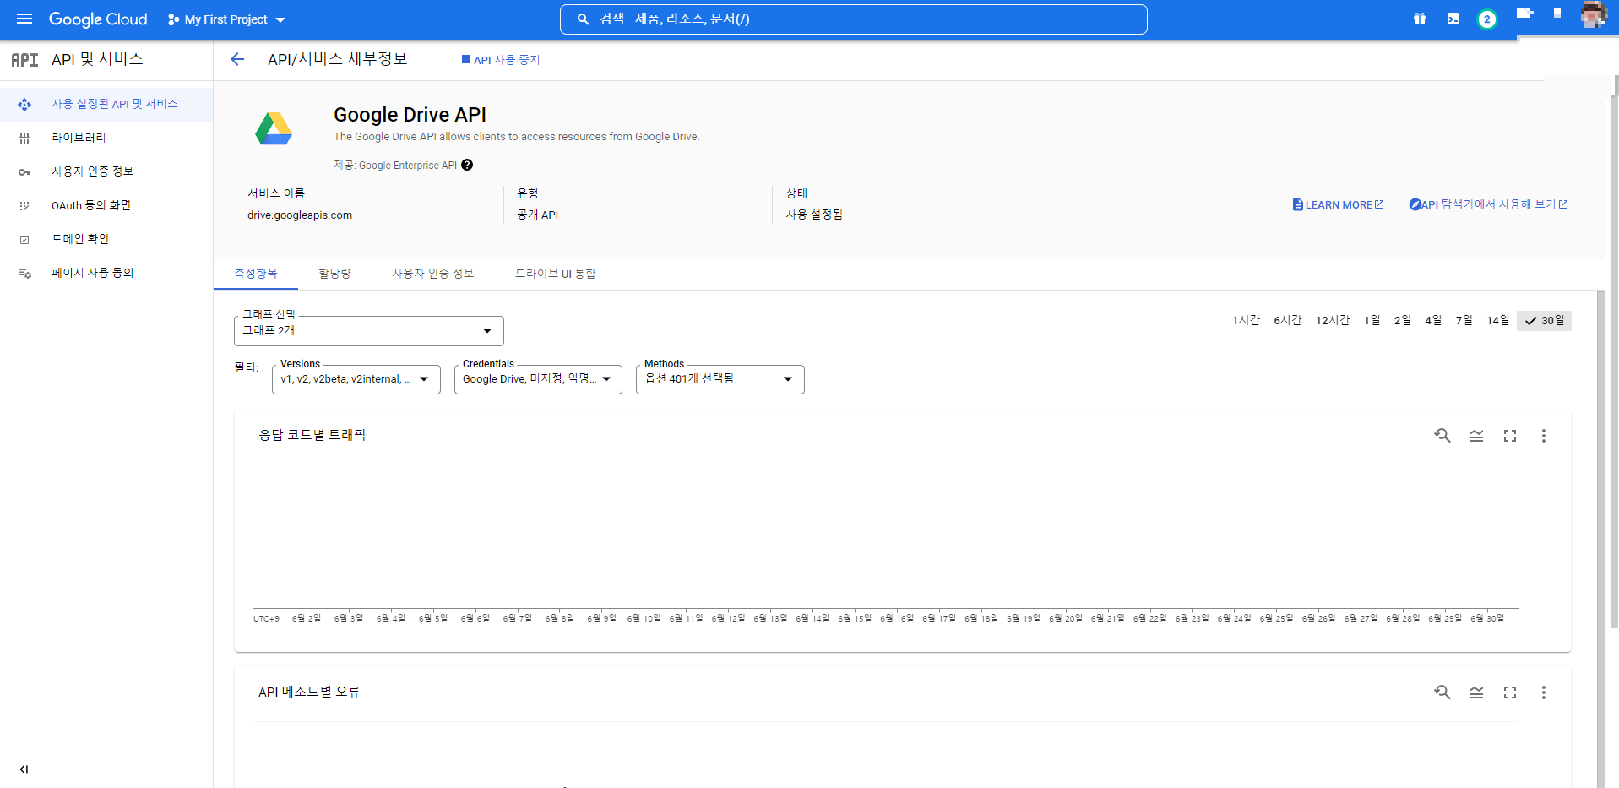Viewport: 1619px width, 788px height.
Task: Select the 12시간 time range
Action: 1333,321
